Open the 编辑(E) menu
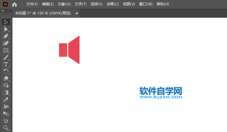 (48, 4)
